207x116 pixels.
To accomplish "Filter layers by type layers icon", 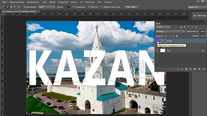I will (189, 27).
